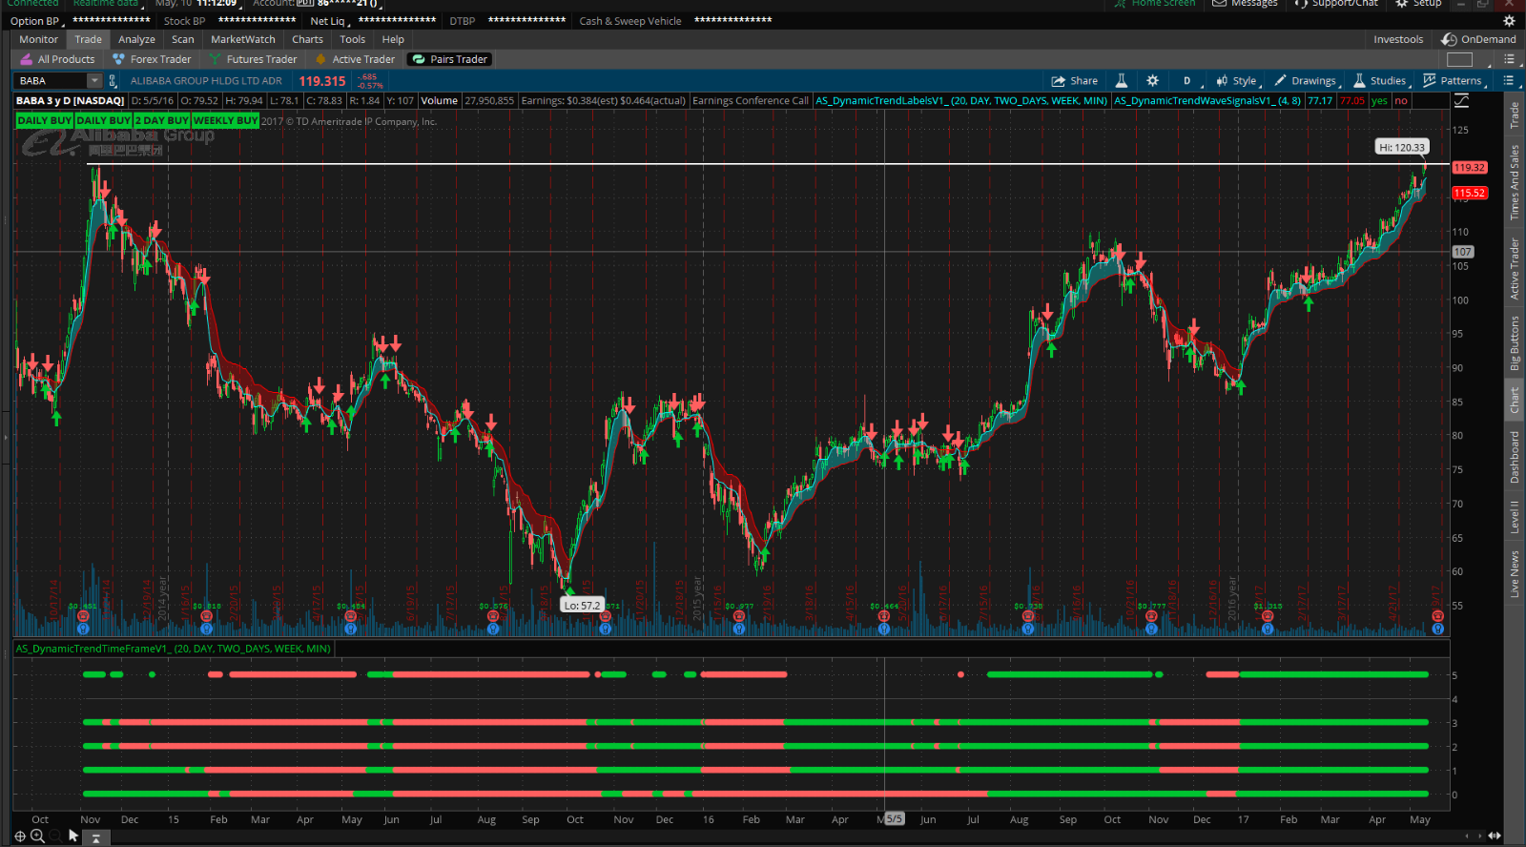Click the WEEKLY BUY chart label

coord(225,120)
